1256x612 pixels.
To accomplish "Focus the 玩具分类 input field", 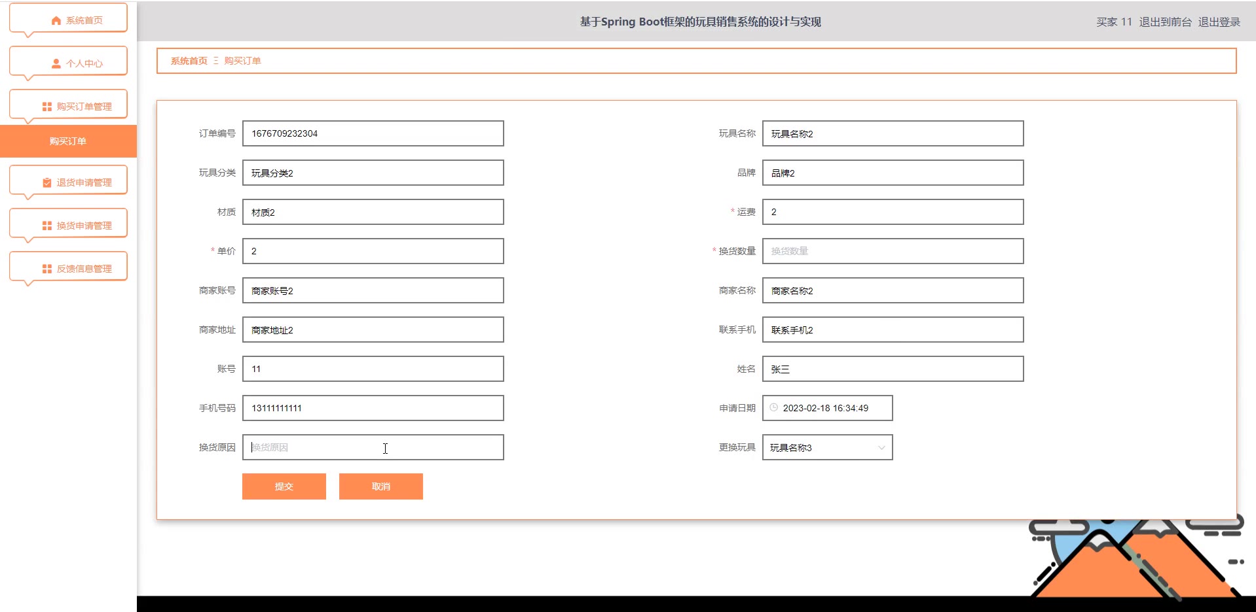I will pos(373,173).
